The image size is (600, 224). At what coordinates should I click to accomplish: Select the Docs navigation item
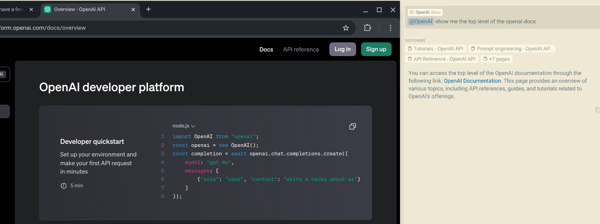click(266, 50)
